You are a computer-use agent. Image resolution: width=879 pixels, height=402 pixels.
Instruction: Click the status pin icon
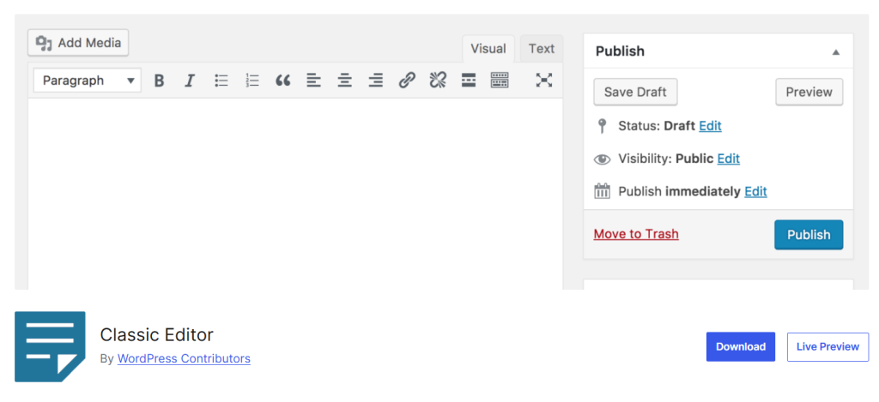coord(602,126)
